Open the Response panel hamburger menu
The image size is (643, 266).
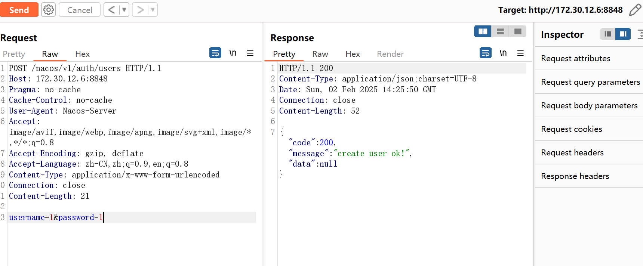520,53
